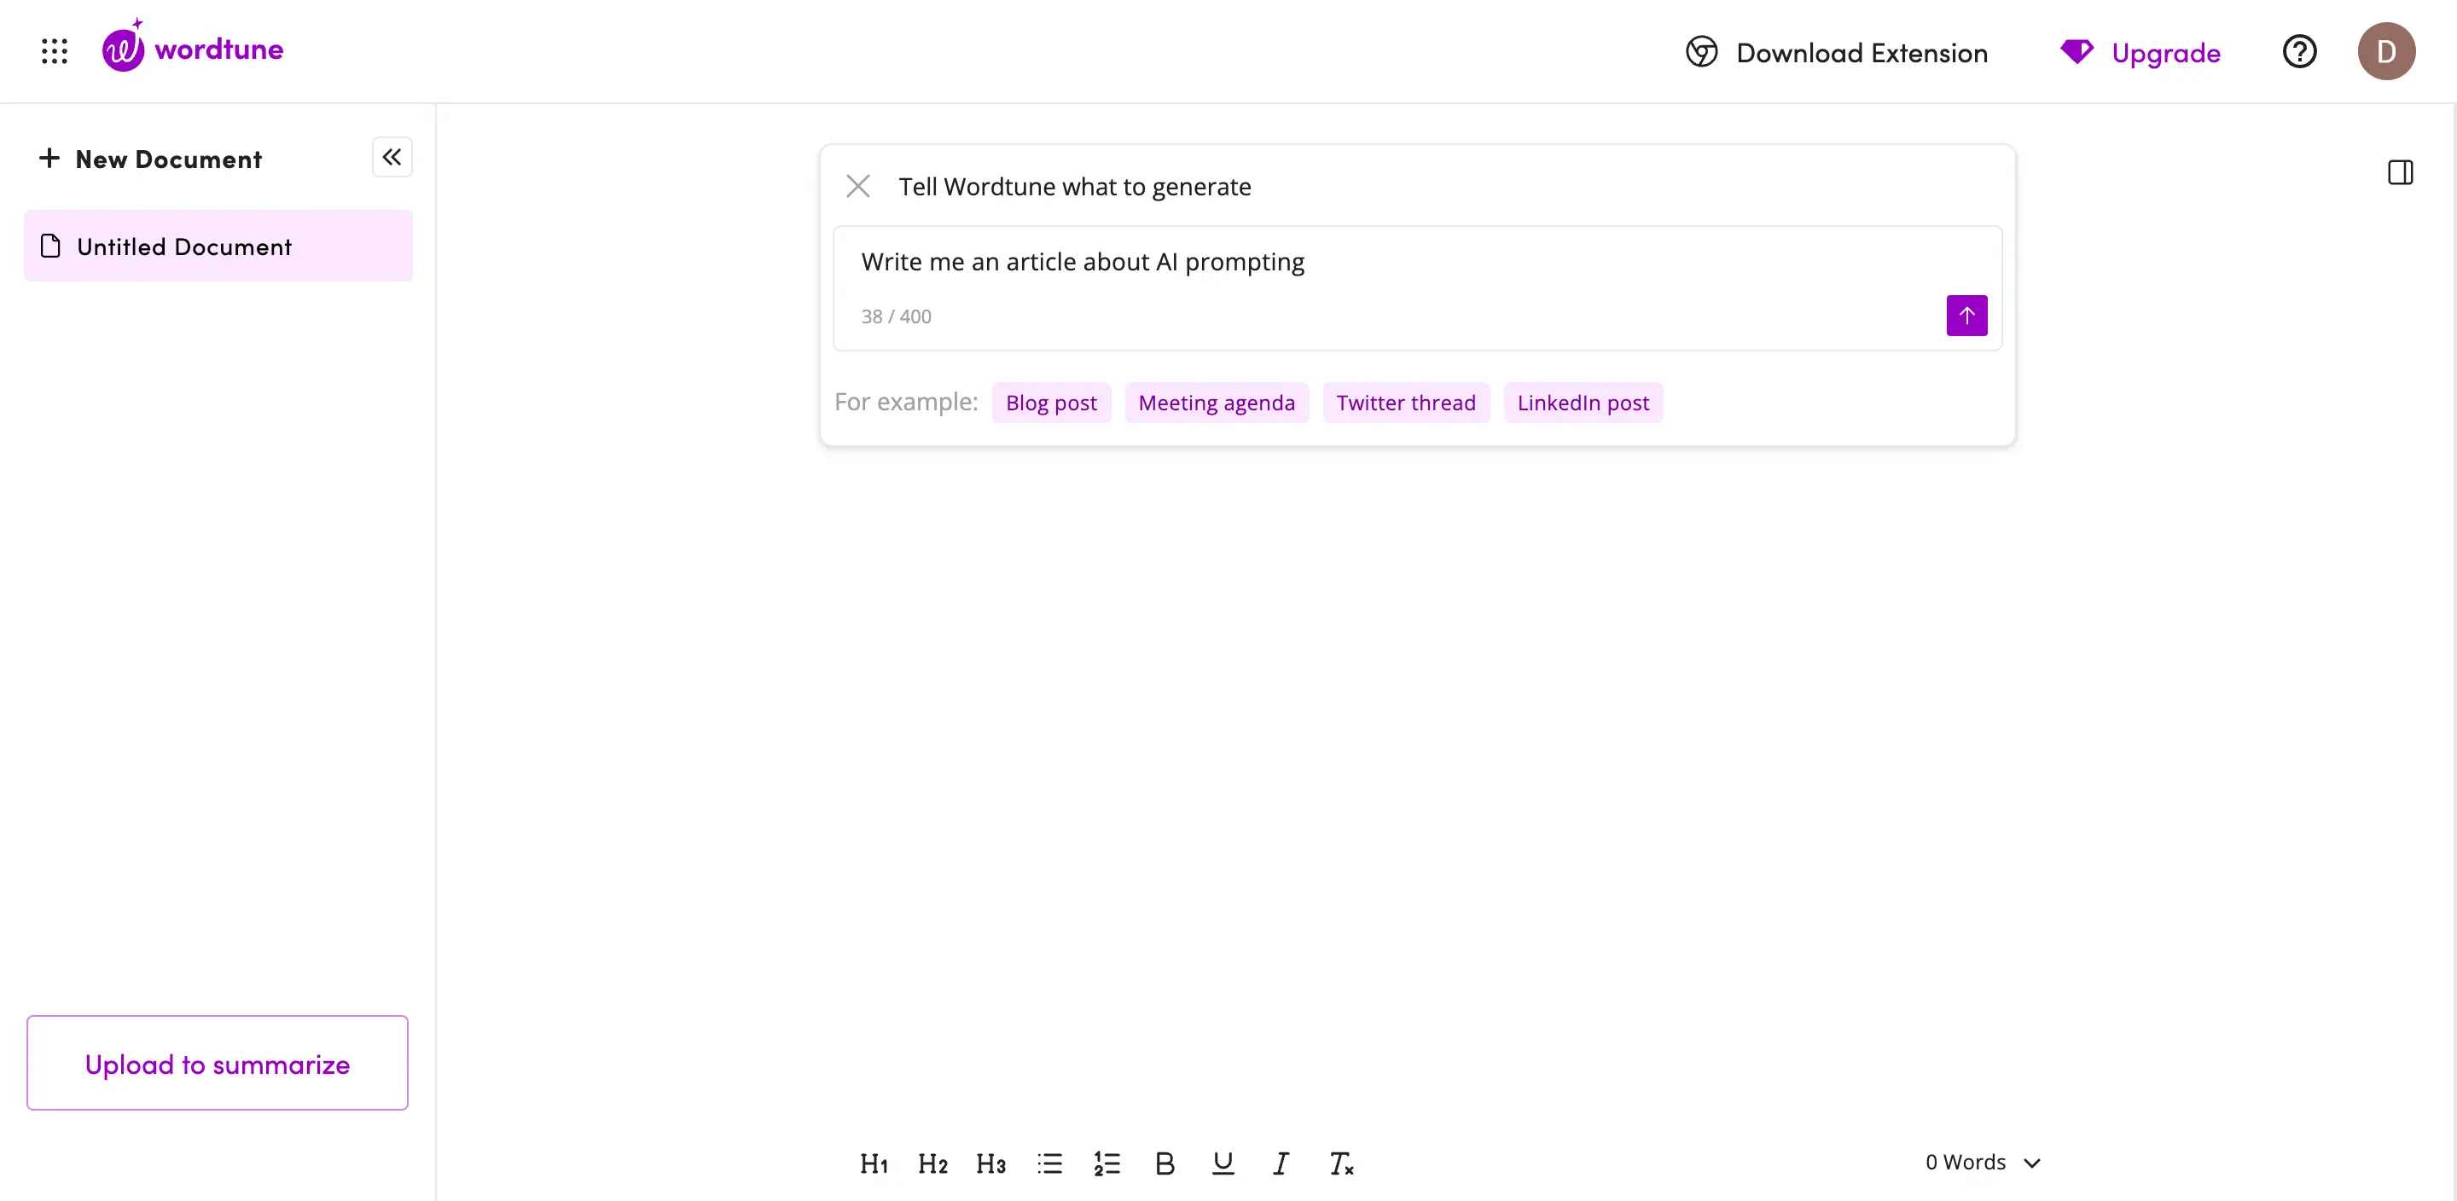Screen dimensions: 2457x1201
Task: Clear text formatting
Action: click(1341, 1163)
